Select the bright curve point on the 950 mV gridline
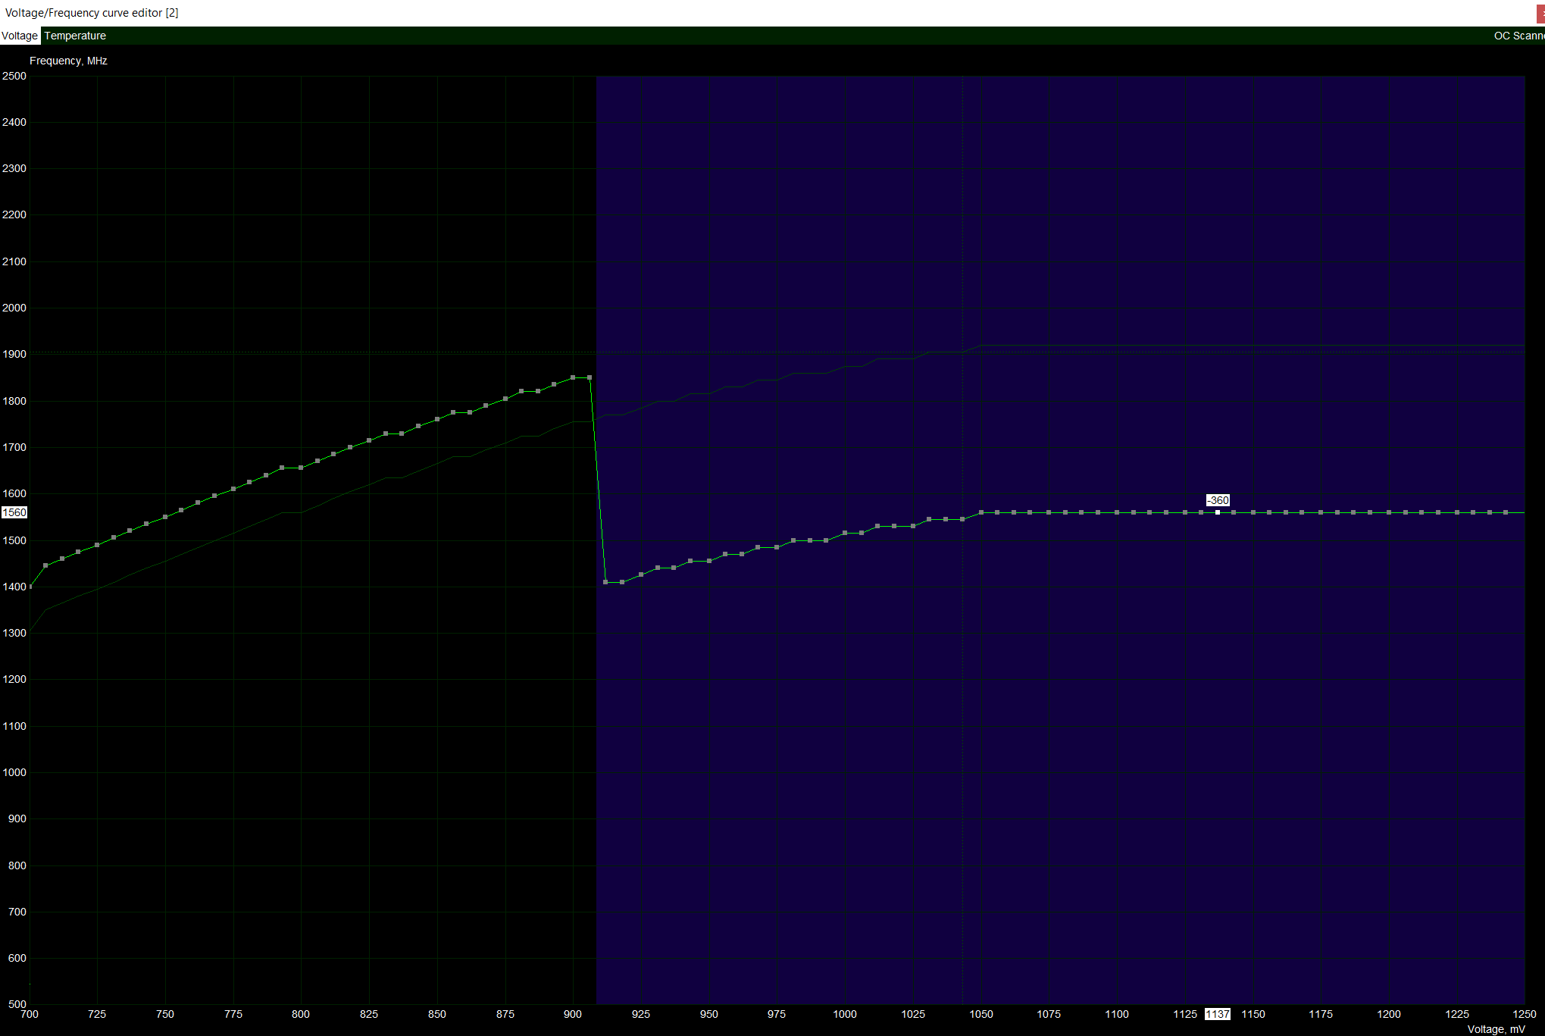The image size is (1545, 1036). (709, 561)
